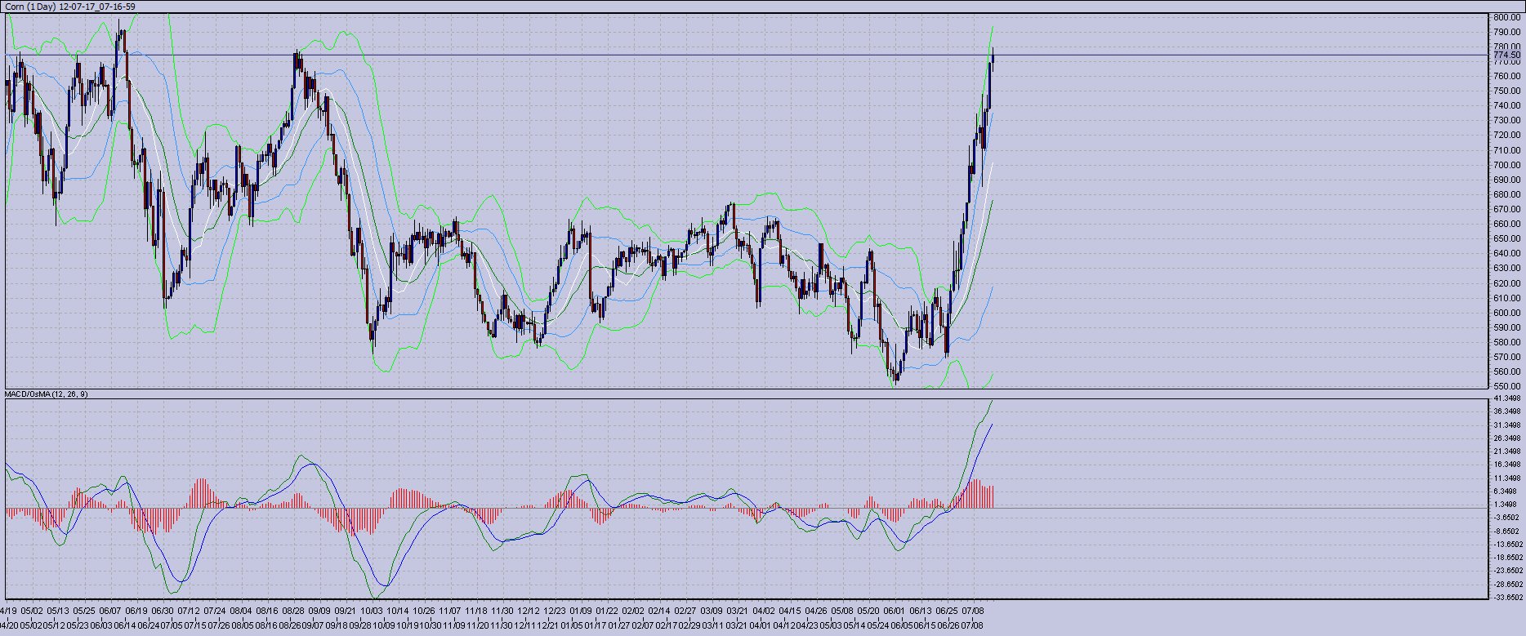This screenshot has width=1526, height=636.
Task: Click the 41.3498 MACD scale label
Action: (1507, 398)
